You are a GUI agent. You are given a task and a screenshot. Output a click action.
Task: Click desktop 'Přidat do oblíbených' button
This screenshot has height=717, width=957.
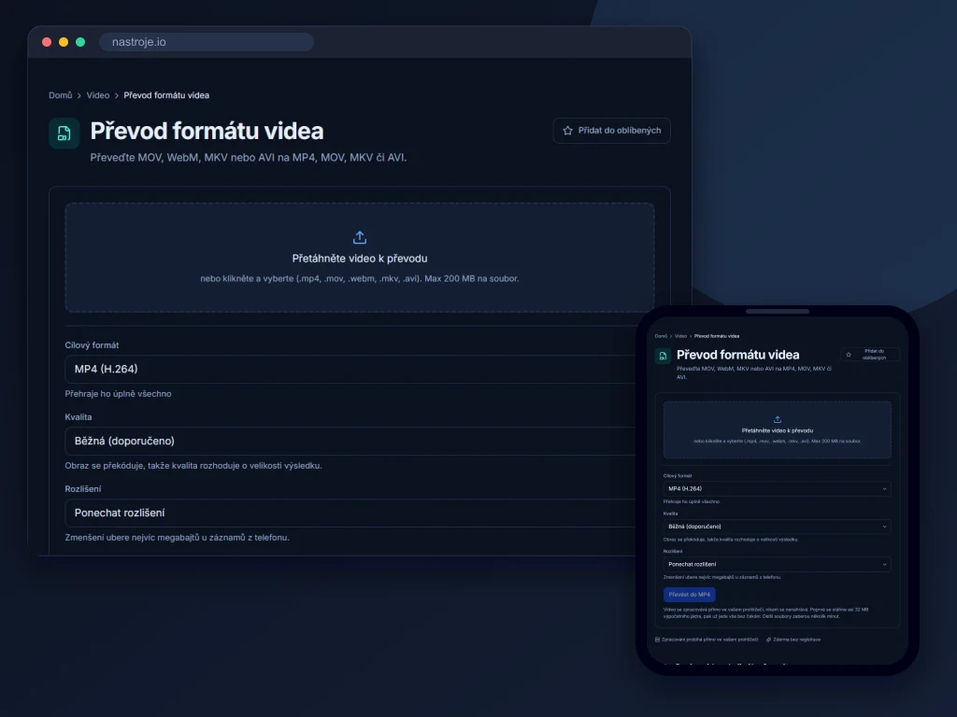click(x=611, y=131)
